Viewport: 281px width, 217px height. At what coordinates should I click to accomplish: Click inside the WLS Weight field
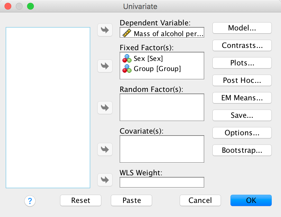tap(162, 182)
